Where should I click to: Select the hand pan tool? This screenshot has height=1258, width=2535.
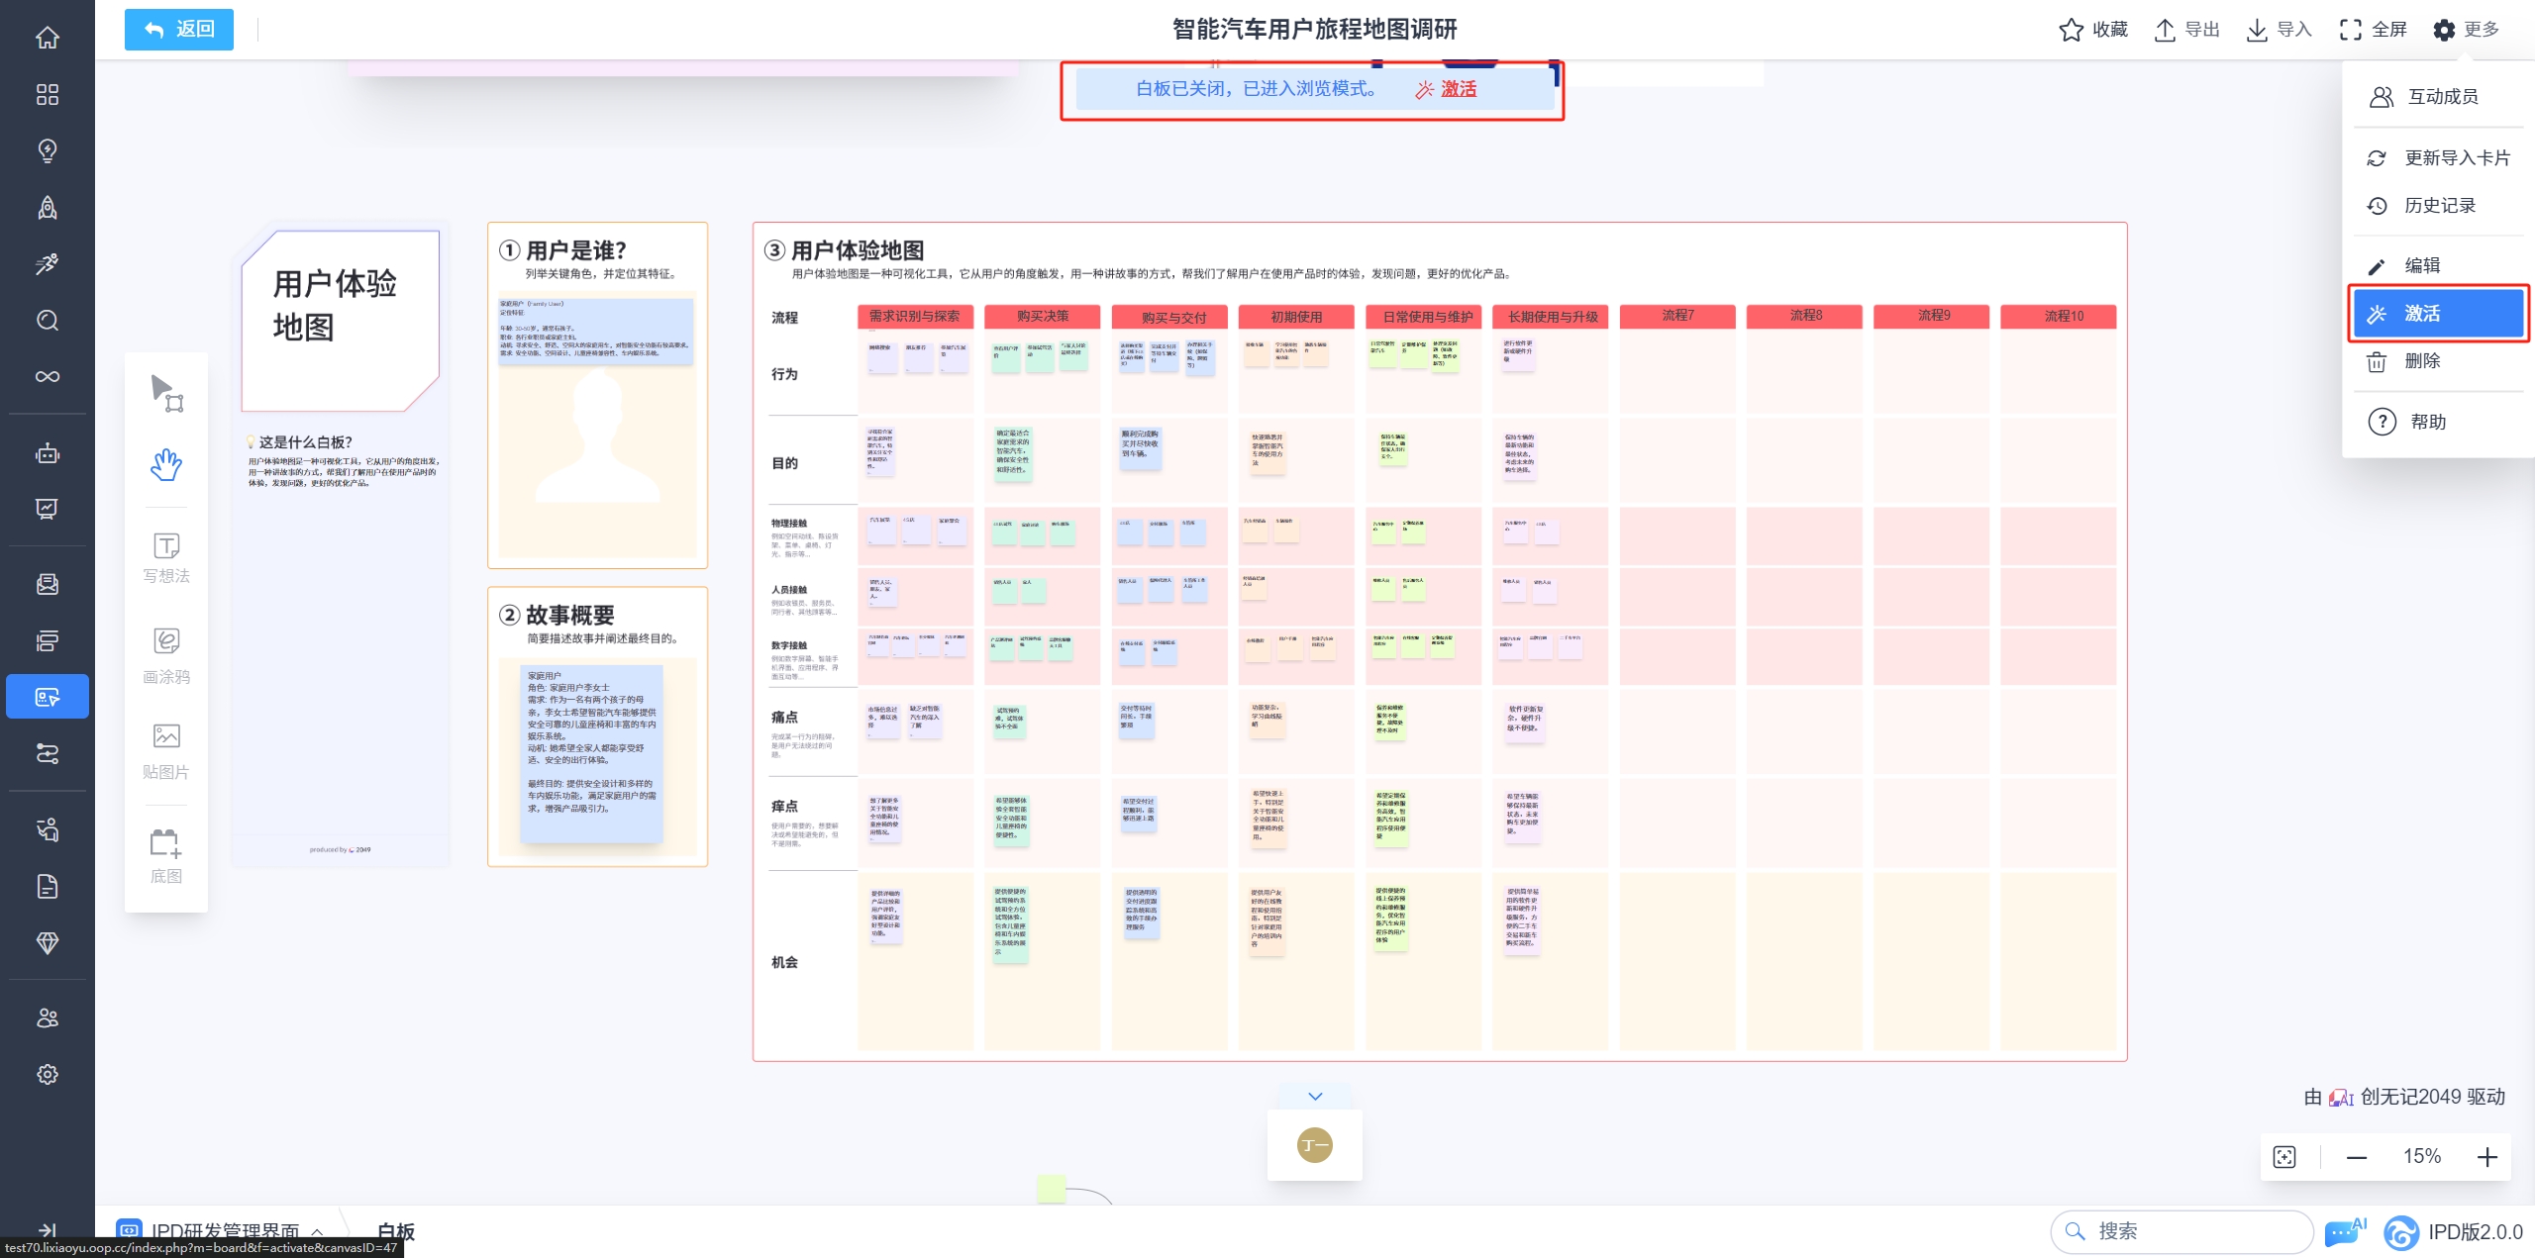[x=166, y=464]
